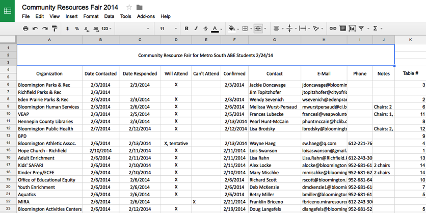The image size is (426, 213).
Task: Insert a comment from the toolbar
Action: point(342,29)
